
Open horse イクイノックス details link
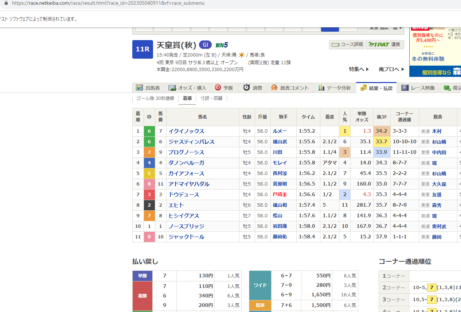tap(186, 131)
